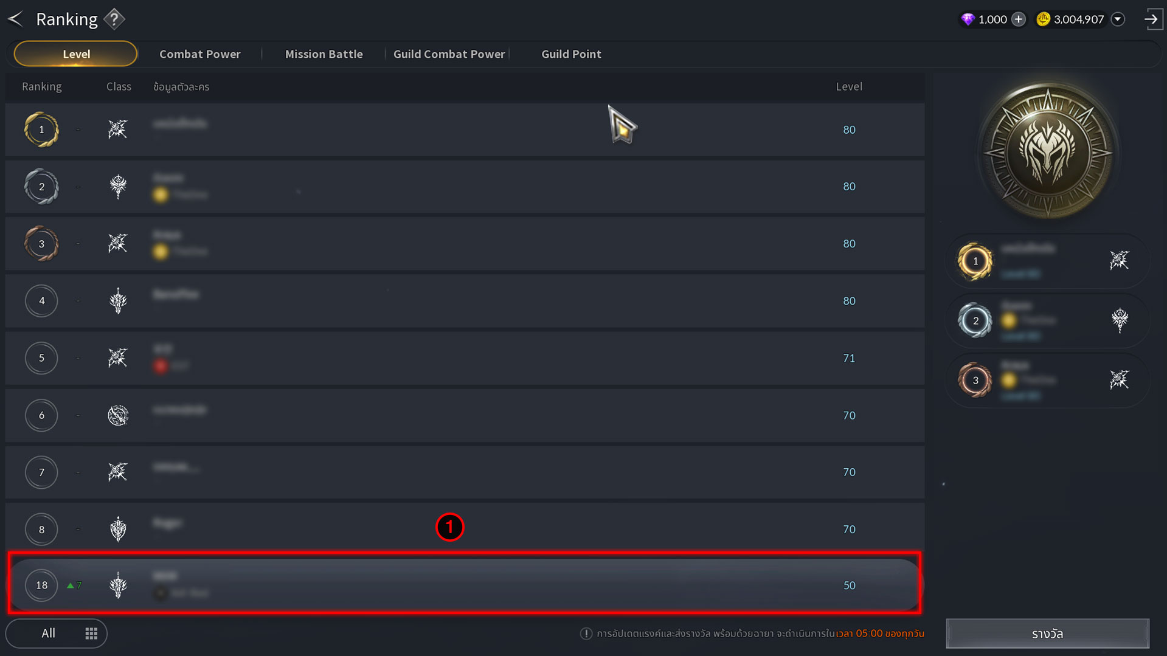Click the class icon of rank 6 player
This screenshot has width=1167, height=656.
click(118, 415)
